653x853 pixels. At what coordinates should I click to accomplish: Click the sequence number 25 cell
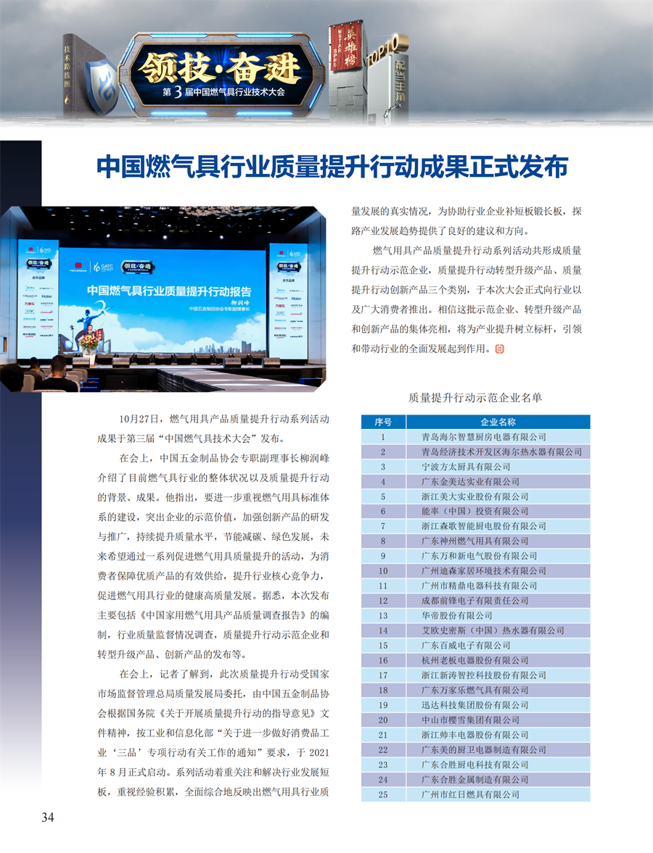tap(383, 794)
